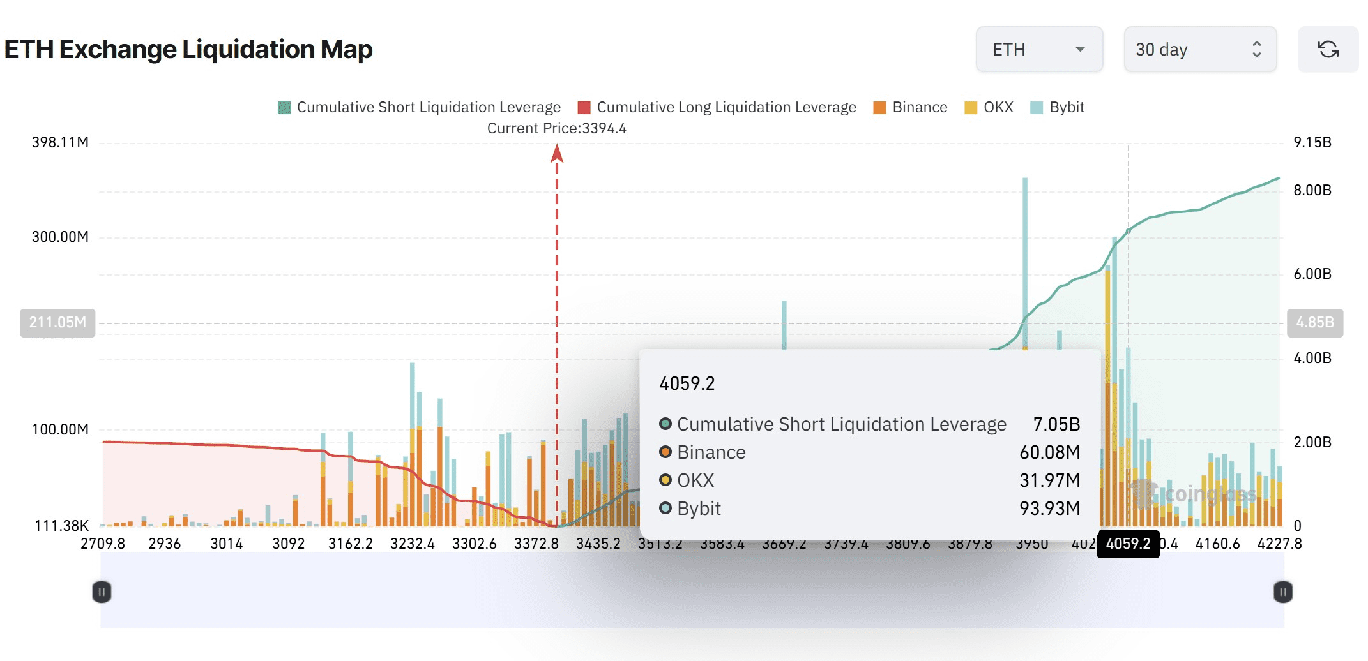Open the ETH coin dropdown
The height and width of the screenshot is (661, 1368).
[1038, 49]
